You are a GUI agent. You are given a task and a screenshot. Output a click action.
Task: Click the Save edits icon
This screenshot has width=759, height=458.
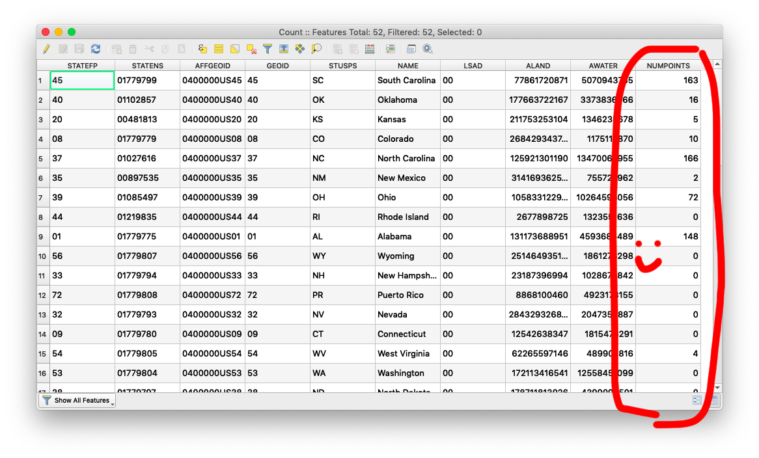(x=79, y=49)
